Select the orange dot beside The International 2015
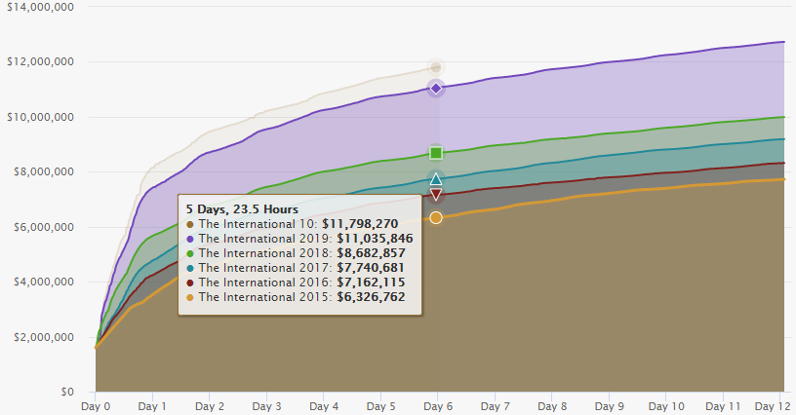 [x=190, y=297]
